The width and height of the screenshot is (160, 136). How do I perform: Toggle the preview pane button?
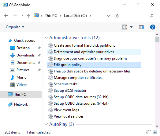[x=142, y=27]
